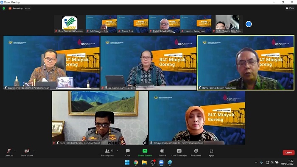Screen dimensions: 297x167
Task: Start sharing your screen
Action: [x=145, y=153]
